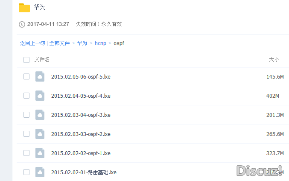This screenshot has width=289, height=181.
Task: Click file icon for 2015.02.03-04-ospf-3.lxe
Action: click(40, 115)
